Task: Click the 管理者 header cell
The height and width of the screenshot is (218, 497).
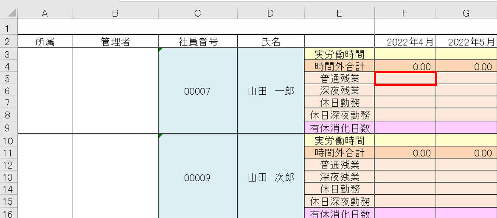Action: pyautogui.click(x=115, y=42)
